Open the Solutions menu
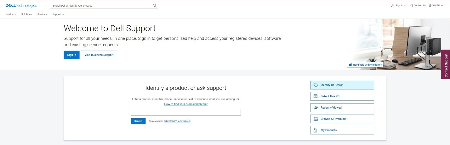Screen dimensions: 450x145 [26, 14]
